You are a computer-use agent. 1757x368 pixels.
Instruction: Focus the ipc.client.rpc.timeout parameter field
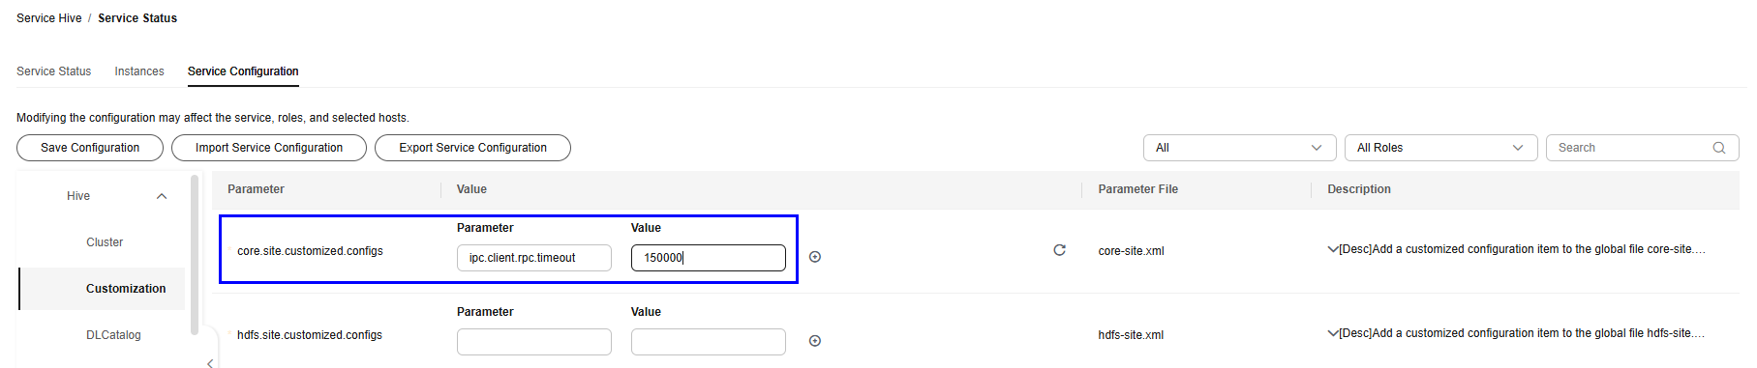[534, 258]
